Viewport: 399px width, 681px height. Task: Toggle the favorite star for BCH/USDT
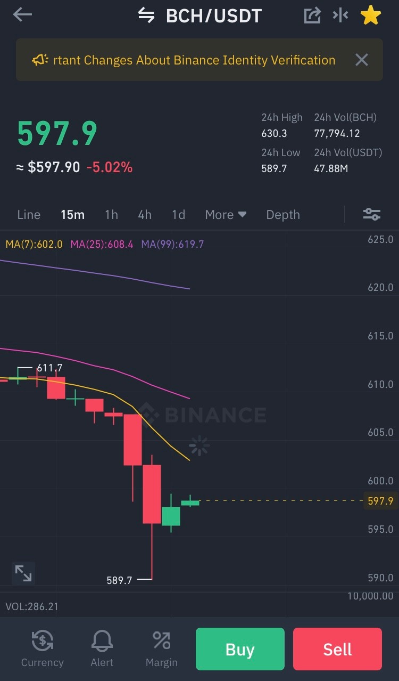(x=371, y=15)
